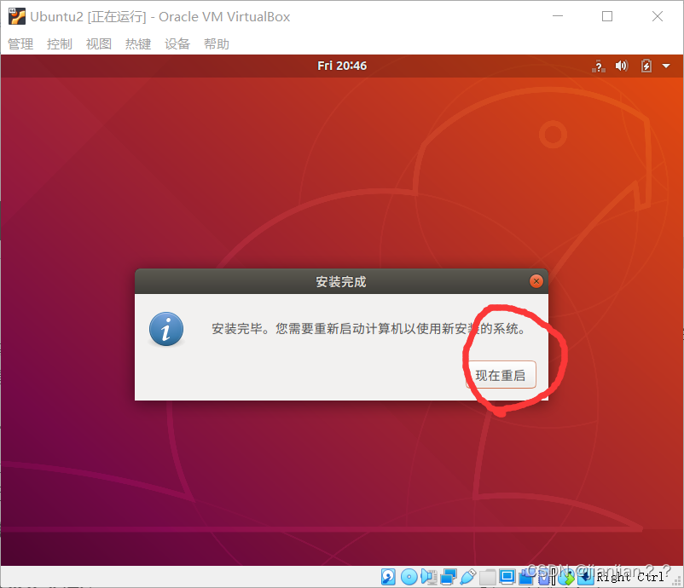
Task: Click the hard disk activity icon
Action: coord(388,577)
